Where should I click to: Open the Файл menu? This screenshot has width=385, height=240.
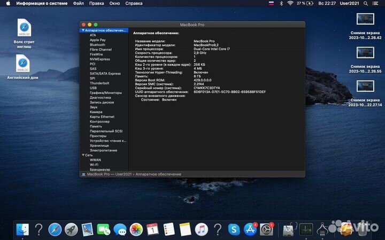78,3
